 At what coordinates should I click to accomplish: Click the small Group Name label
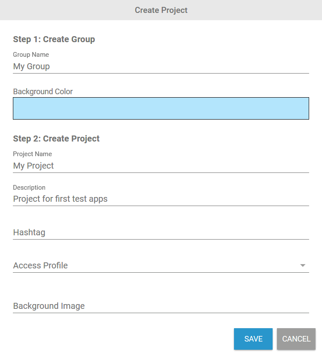[x=31, y=55]
